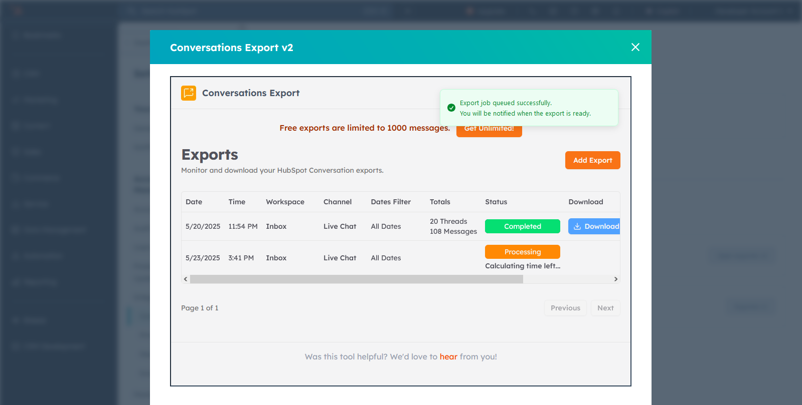Image resolution: width=802 pixels, height=405 pixels.
Task: Click the 11:54 PM time cell
Action: [243, 226]
